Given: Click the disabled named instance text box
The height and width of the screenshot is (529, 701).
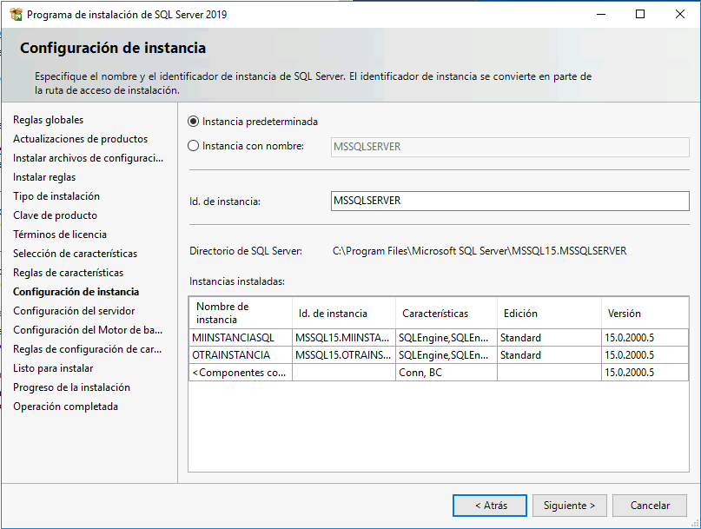Looking at the screenshot, I should pos(510,147).
